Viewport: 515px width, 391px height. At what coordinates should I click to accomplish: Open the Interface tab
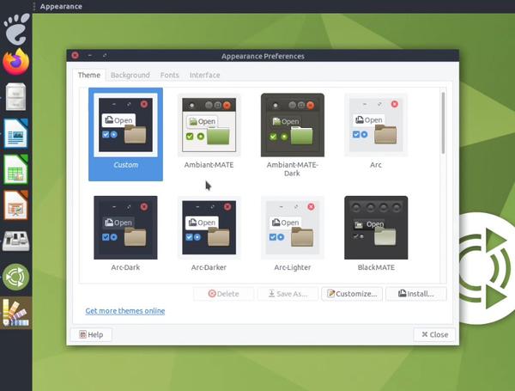[x=204, y=75]
